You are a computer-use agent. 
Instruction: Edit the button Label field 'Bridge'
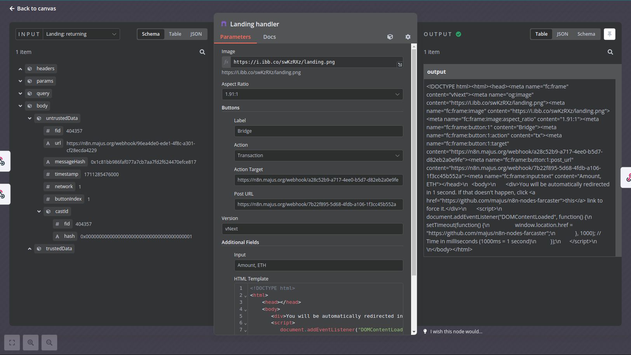pos(319,131)
